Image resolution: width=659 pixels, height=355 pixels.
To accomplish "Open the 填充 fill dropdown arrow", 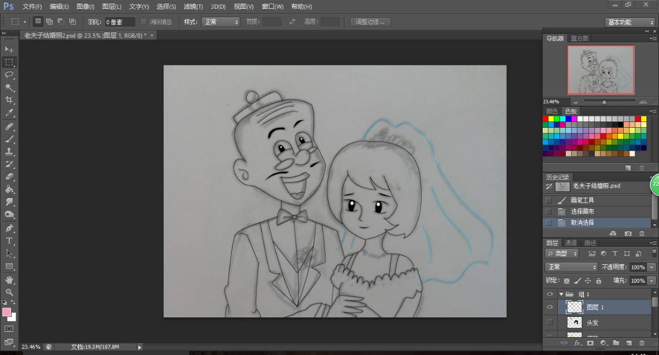I will [652, 280].
